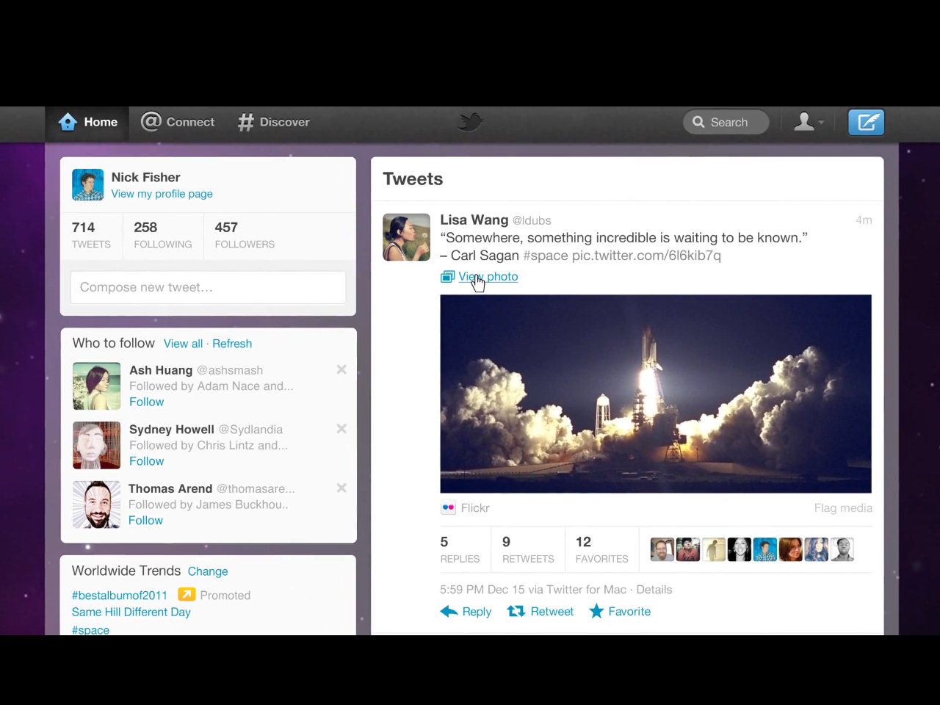Switch to the Discover tab
Screen dimensions: 940x705
[x=273, y=122]
